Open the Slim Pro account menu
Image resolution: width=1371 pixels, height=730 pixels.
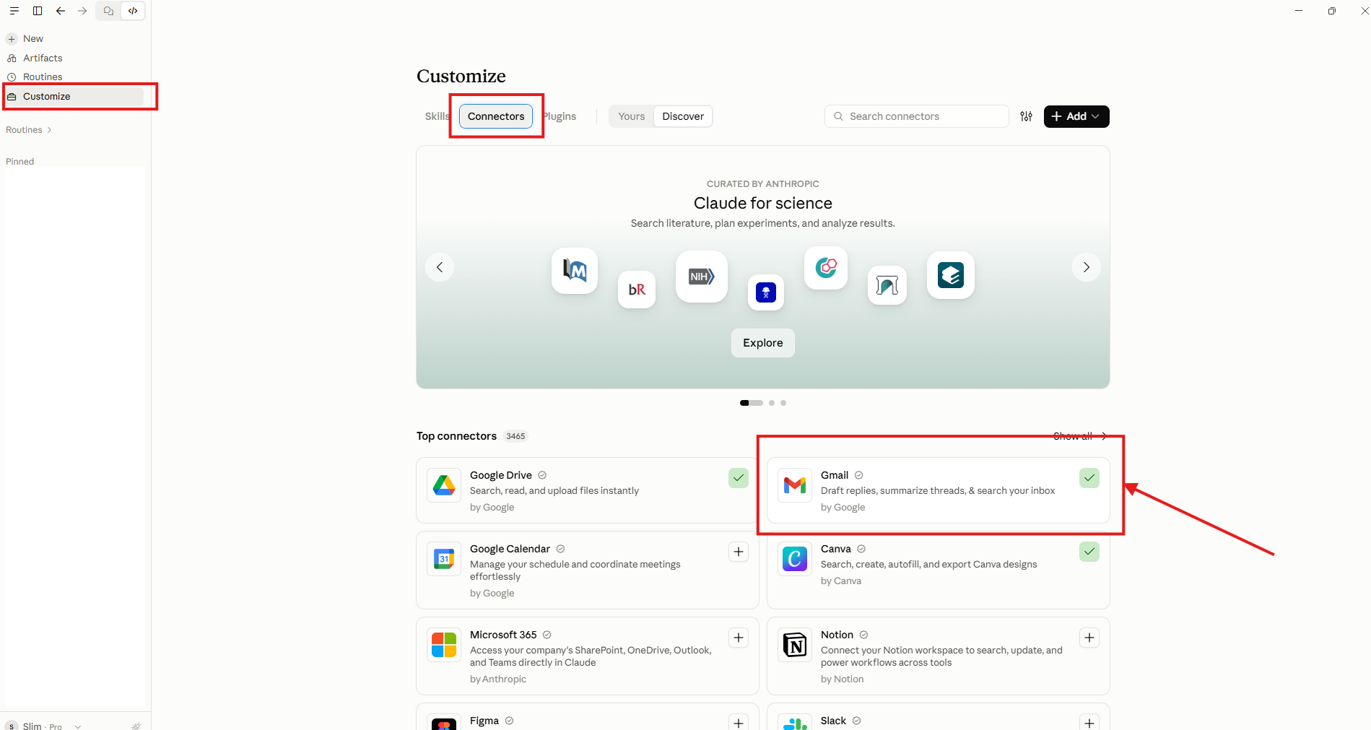pyautogui.click(x=43, y=725)
